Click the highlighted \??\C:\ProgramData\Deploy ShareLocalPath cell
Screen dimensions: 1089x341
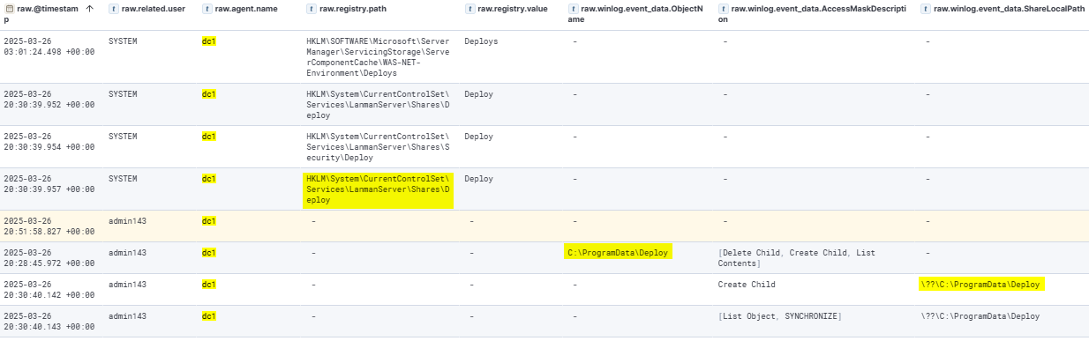click(x=981, y=284)
